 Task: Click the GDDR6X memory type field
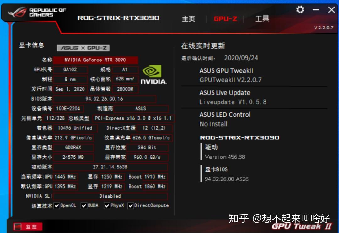[73, 148]
